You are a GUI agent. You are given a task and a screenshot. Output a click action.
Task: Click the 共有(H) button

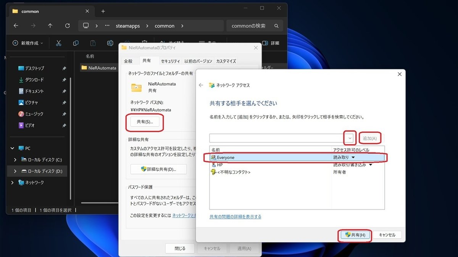point(355,235)
